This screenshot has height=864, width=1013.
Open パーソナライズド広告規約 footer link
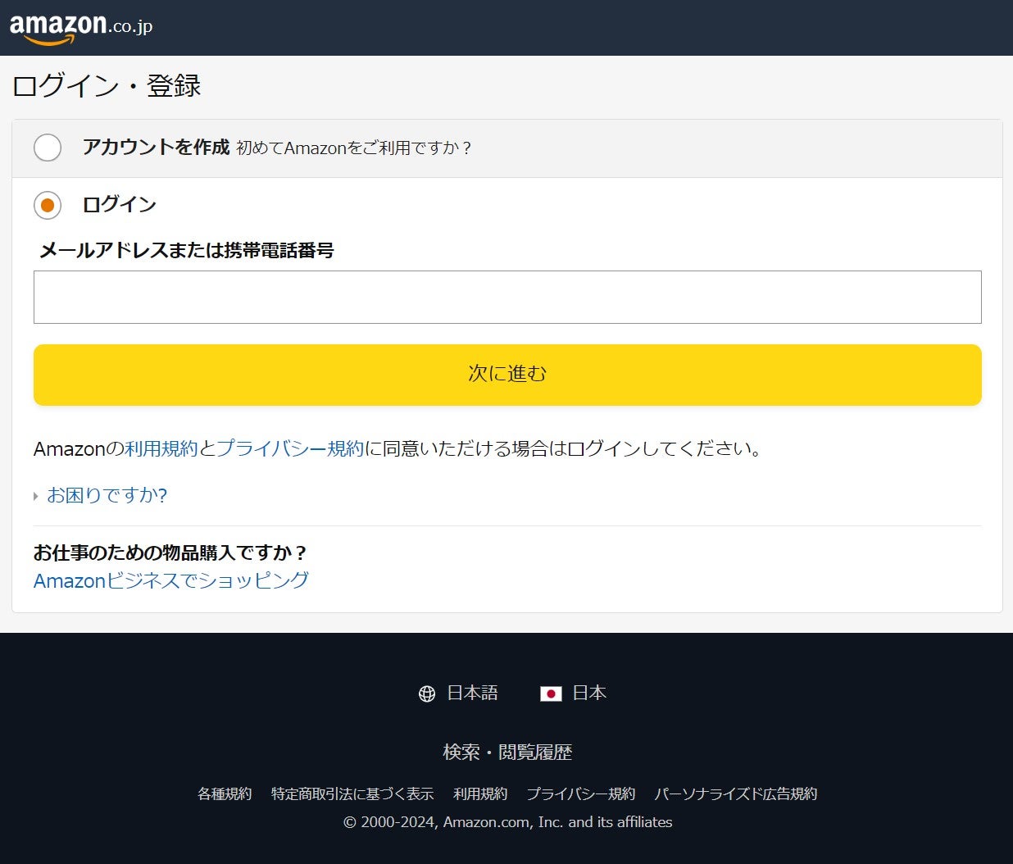(736, 794)
